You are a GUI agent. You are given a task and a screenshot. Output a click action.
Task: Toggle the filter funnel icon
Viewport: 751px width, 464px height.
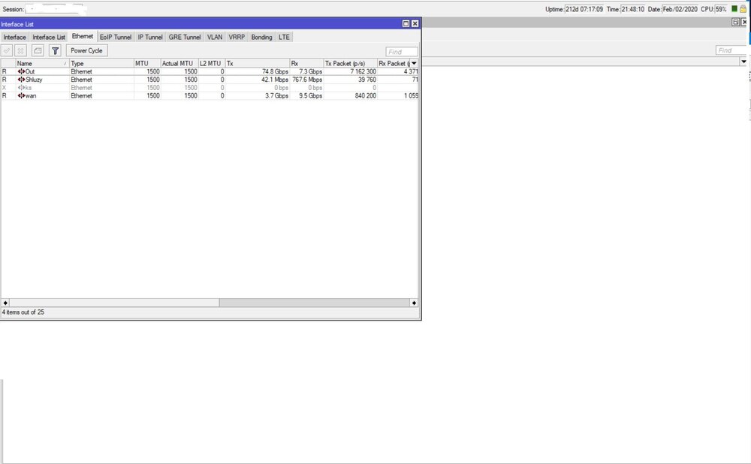click(55, 50)
